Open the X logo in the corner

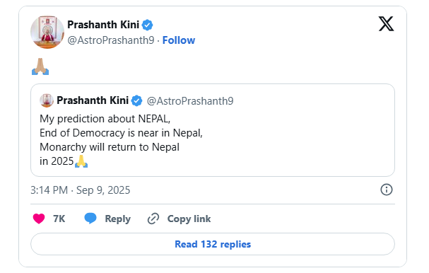tap(386, 24)
